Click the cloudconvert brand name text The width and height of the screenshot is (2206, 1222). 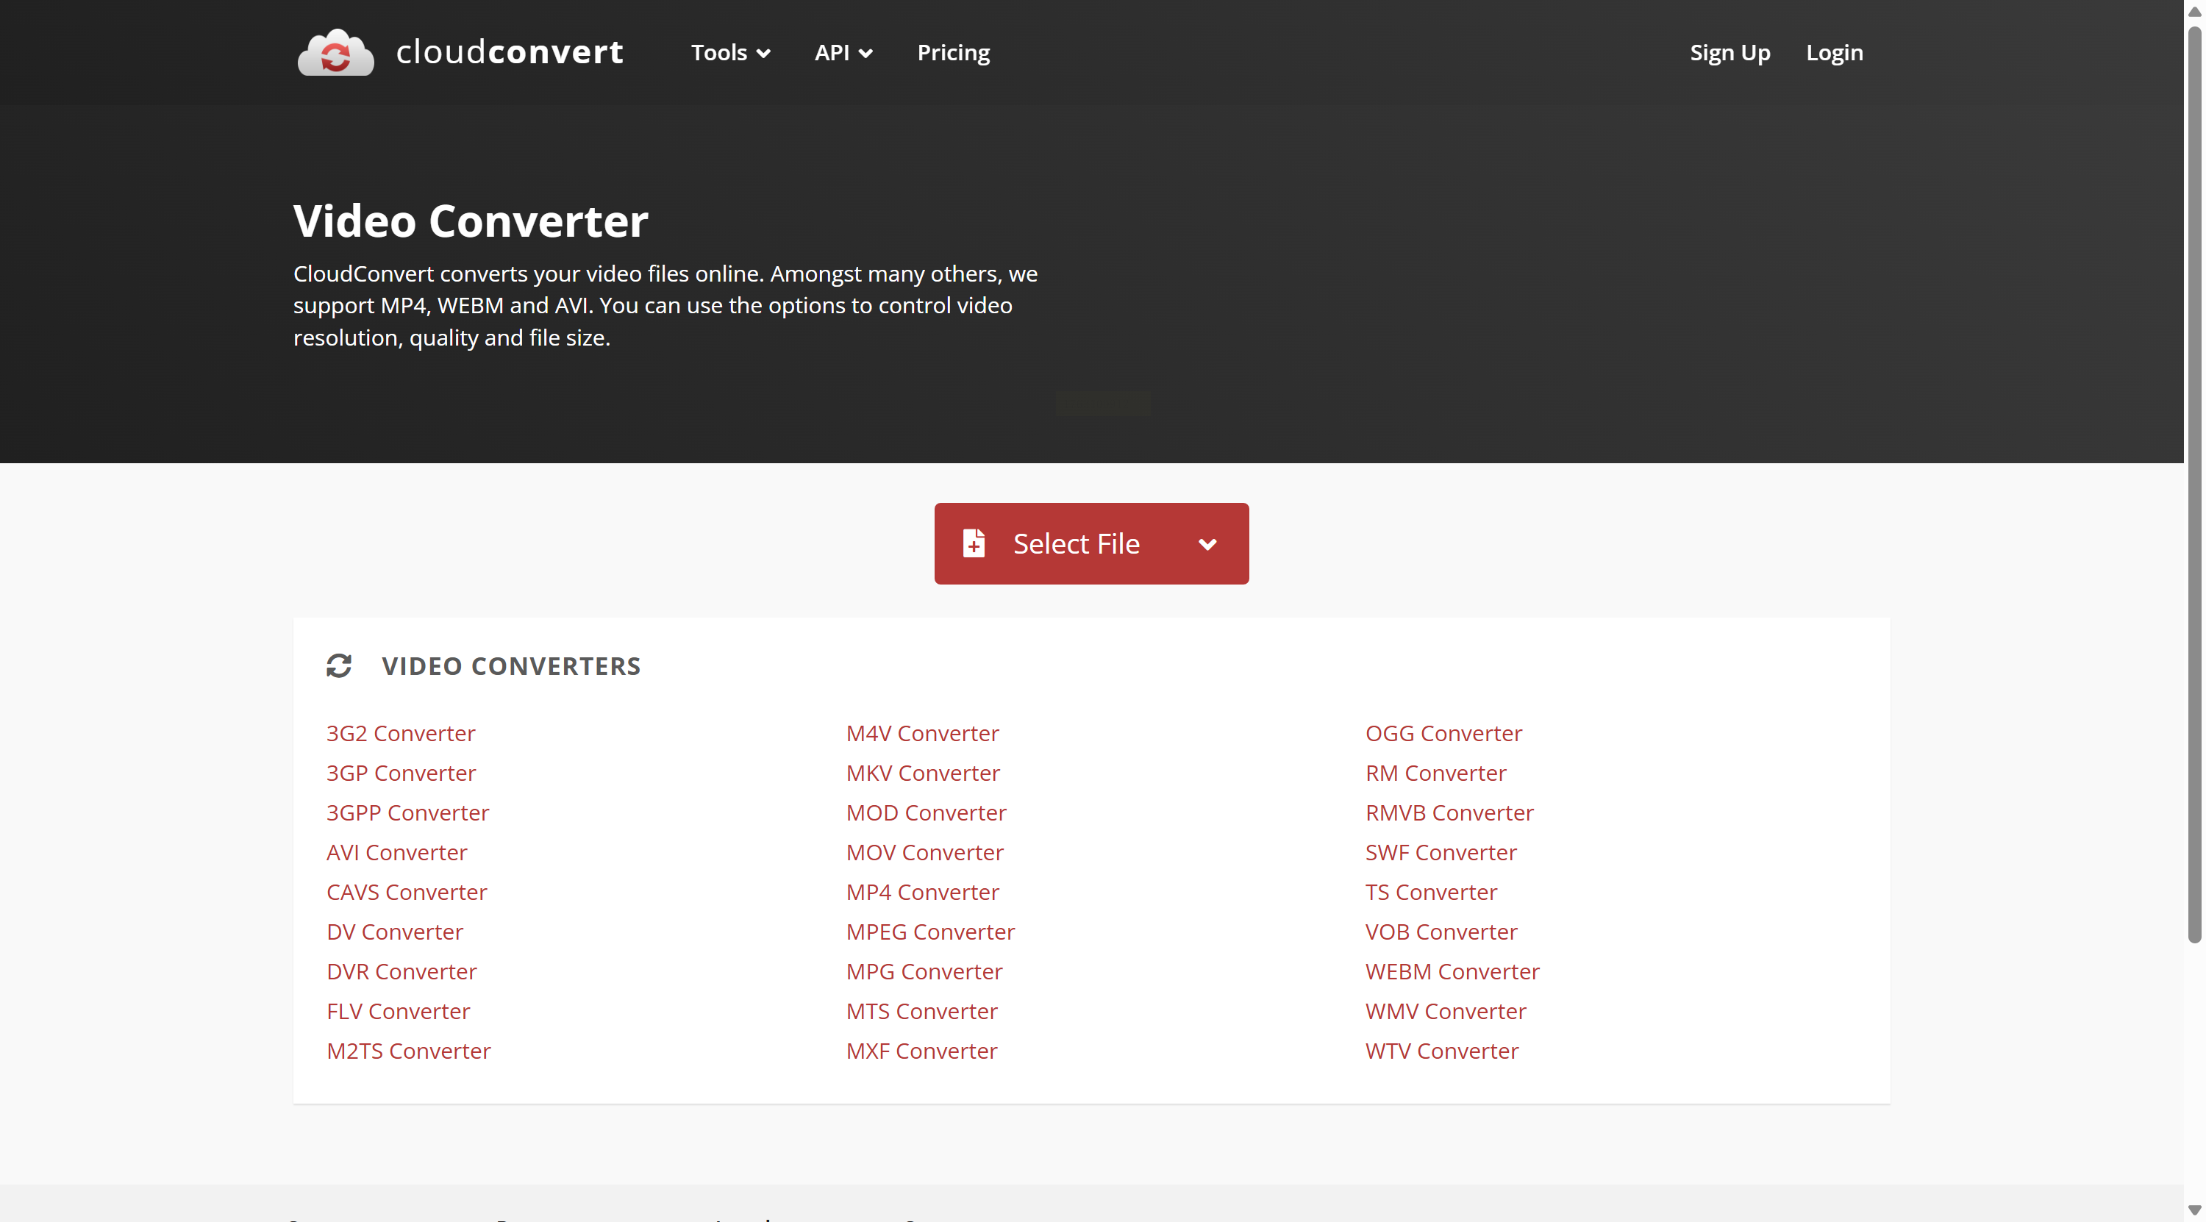pyautogui.click(x=510, y=53)
